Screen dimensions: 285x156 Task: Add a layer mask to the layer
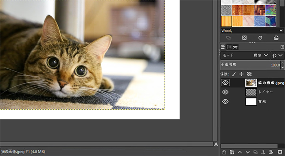(271, 152)
